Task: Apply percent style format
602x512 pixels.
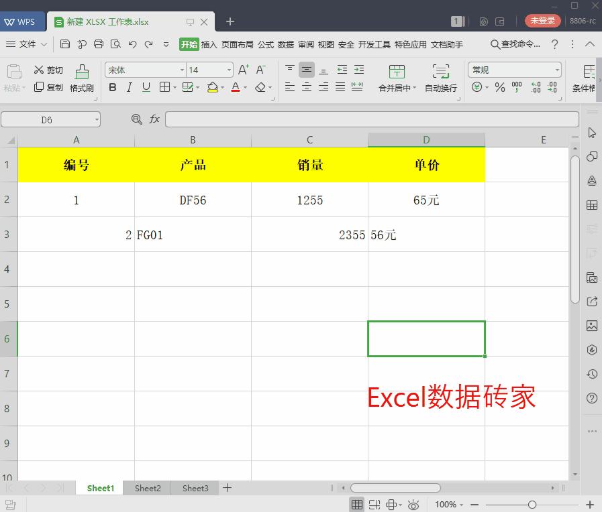Action: (x=500, y=87)
